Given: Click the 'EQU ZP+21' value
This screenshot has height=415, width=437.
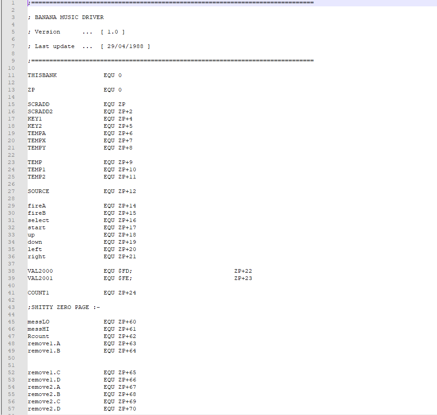Looking at the screenshot, I should pos(120,256).
